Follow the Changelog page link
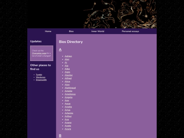Viewport: 184px width, 138px height. [x=39, y=53]
